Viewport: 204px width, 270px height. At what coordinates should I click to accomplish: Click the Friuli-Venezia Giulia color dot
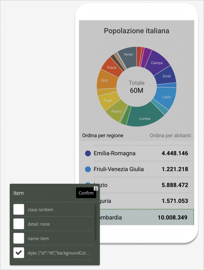[x=88, y=169]
